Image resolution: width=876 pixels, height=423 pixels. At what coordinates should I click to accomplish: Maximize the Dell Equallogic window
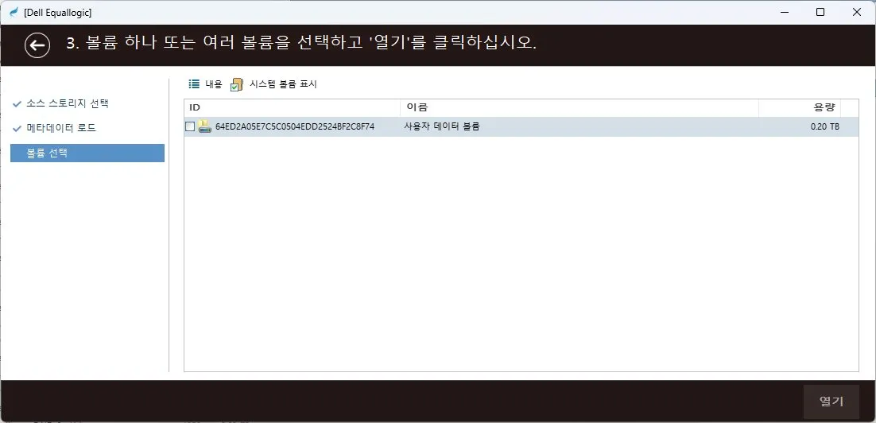coord(820,12)
